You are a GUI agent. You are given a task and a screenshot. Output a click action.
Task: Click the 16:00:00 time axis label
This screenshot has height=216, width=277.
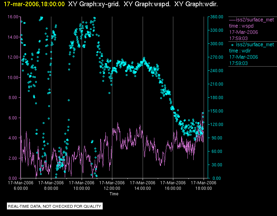(173, 188)
